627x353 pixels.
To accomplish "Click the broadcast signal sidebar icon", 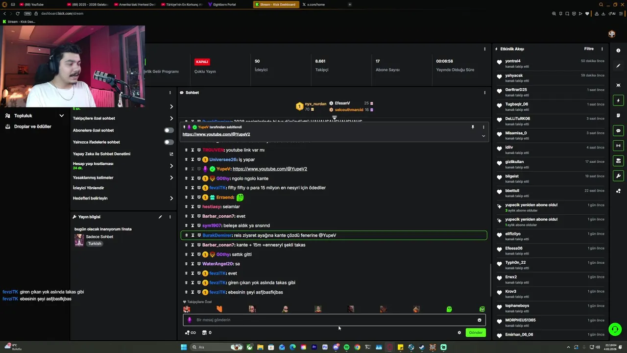I will click(x=618, y=146).
